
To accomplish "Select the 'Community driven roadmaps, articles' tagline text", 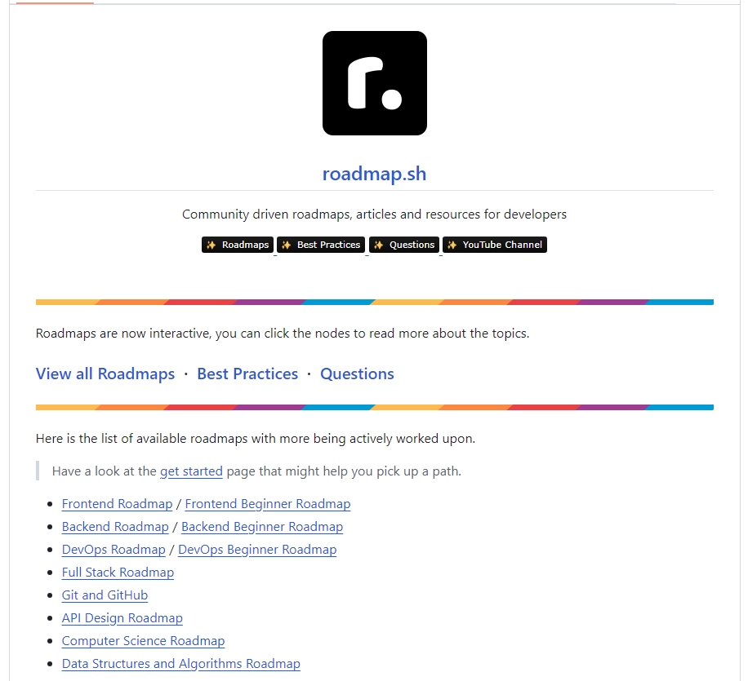I will click(375, 214).
